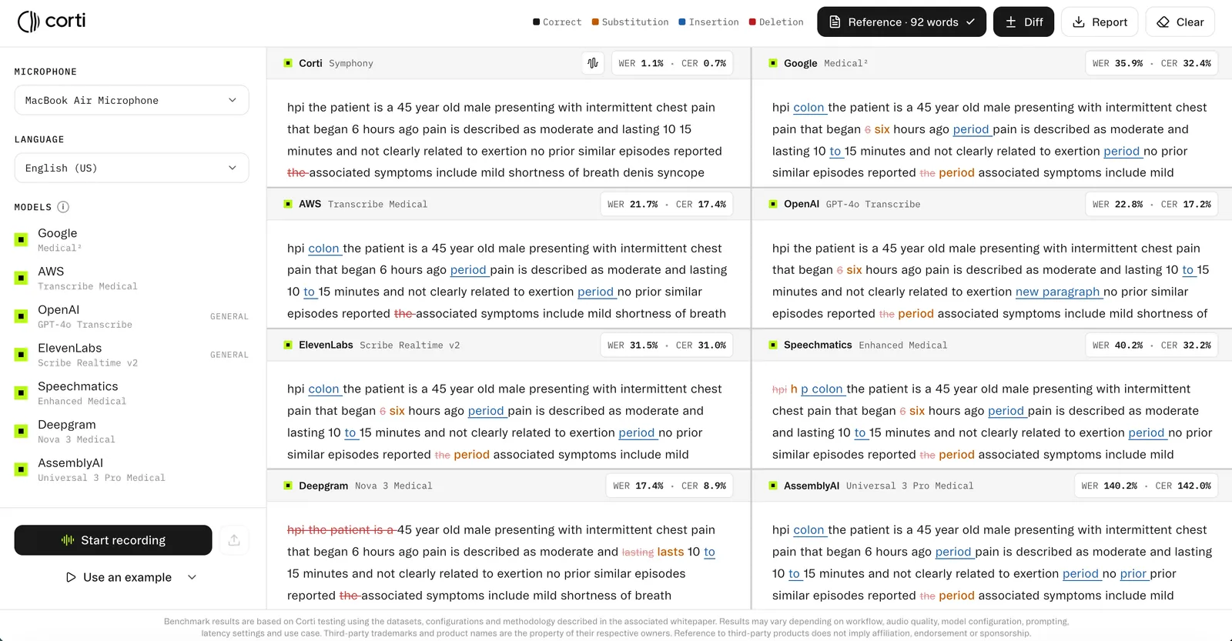Image resolution: width=1232 pixels, height=641 pixels.
Task: Click the Speechmatics model label
Action: pos(78,386)
